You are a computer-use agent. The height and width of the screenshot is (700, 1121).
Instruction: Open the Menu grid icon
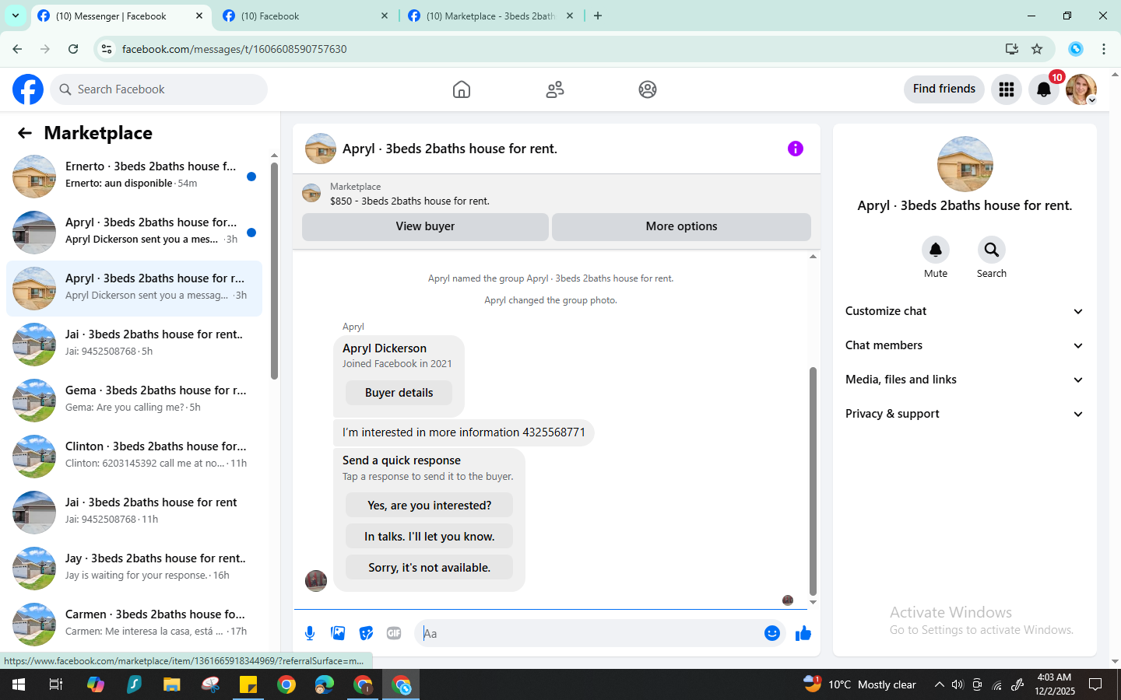pyautogui.click(x=1007, y=89)
